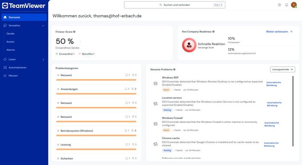The width and height of the screenshot is (302, 165).
Task: Click the Location service issue icon
Action: click(x=156, y=104)
